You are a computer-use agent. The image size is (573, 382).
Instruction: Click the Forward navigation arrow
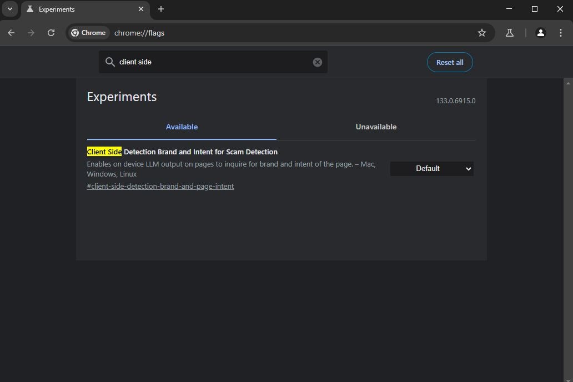pos(31,33)
